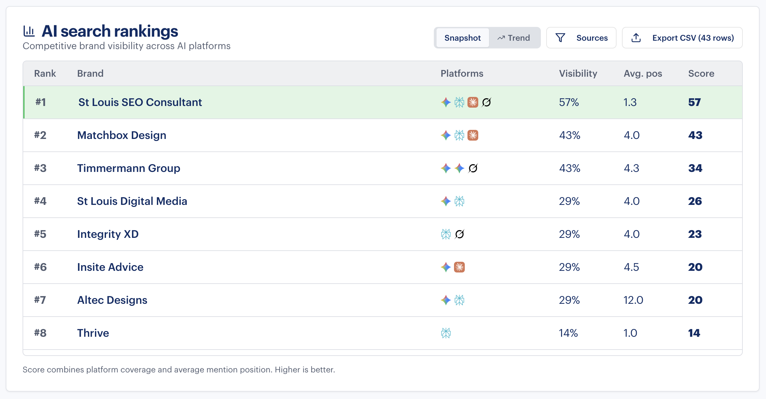
Task: Open the Sources filter
Action: 581,38
